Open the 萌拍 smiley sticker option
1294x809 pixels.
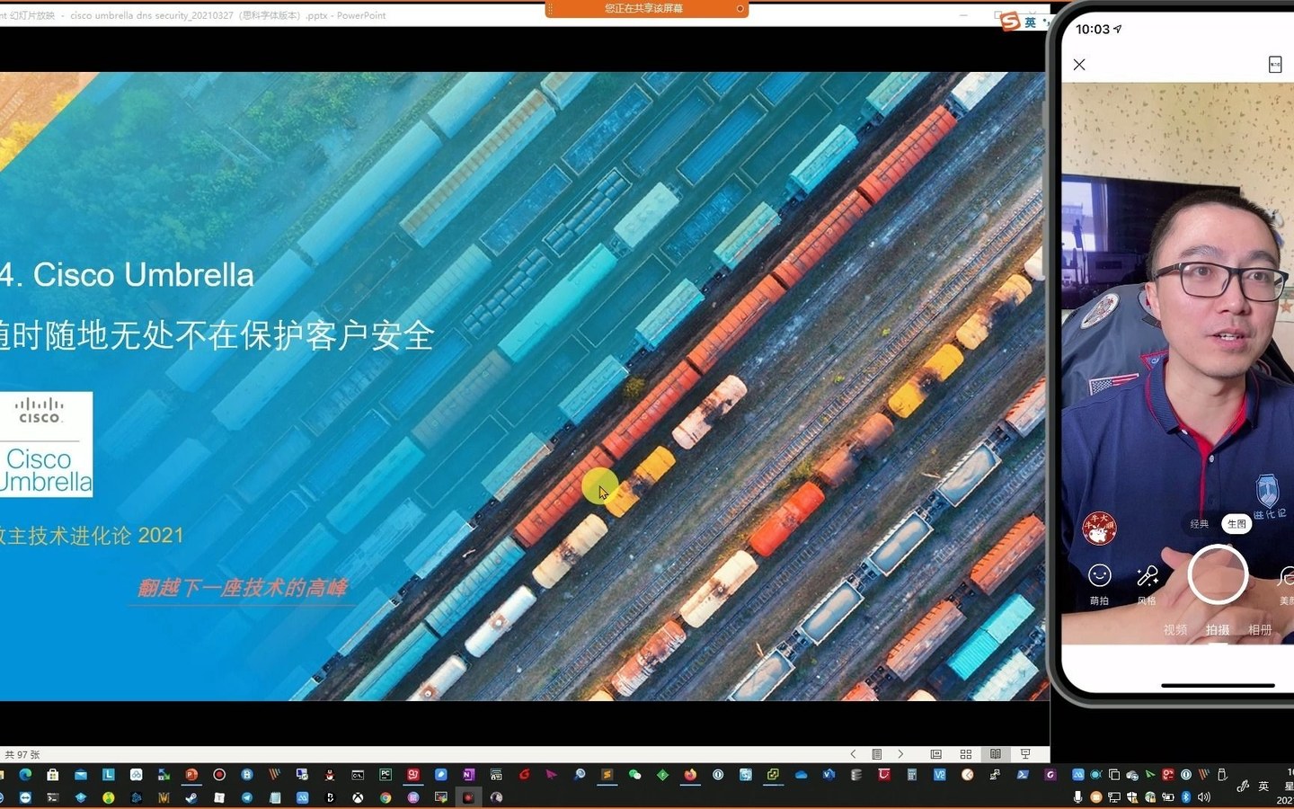coord(1099,583)
